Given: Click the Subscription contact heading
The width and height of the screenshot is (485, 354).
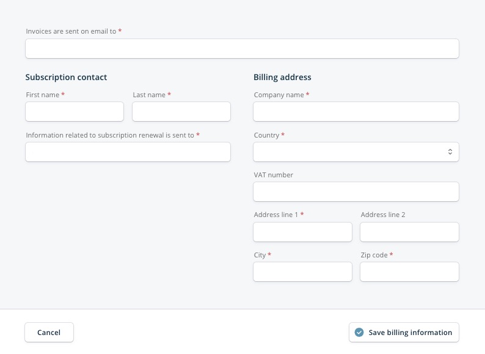Looking at the screenshot, I should pyautogui.click(x=66, y=77).
